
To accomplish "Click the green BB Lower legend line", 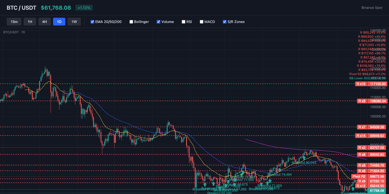I will coord(368,78).
